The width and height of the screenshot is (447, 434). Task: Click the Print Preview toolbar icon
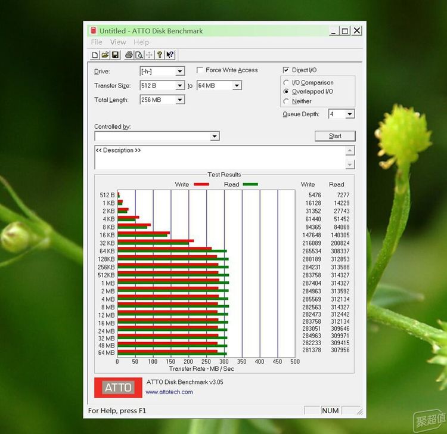point(139,55)
